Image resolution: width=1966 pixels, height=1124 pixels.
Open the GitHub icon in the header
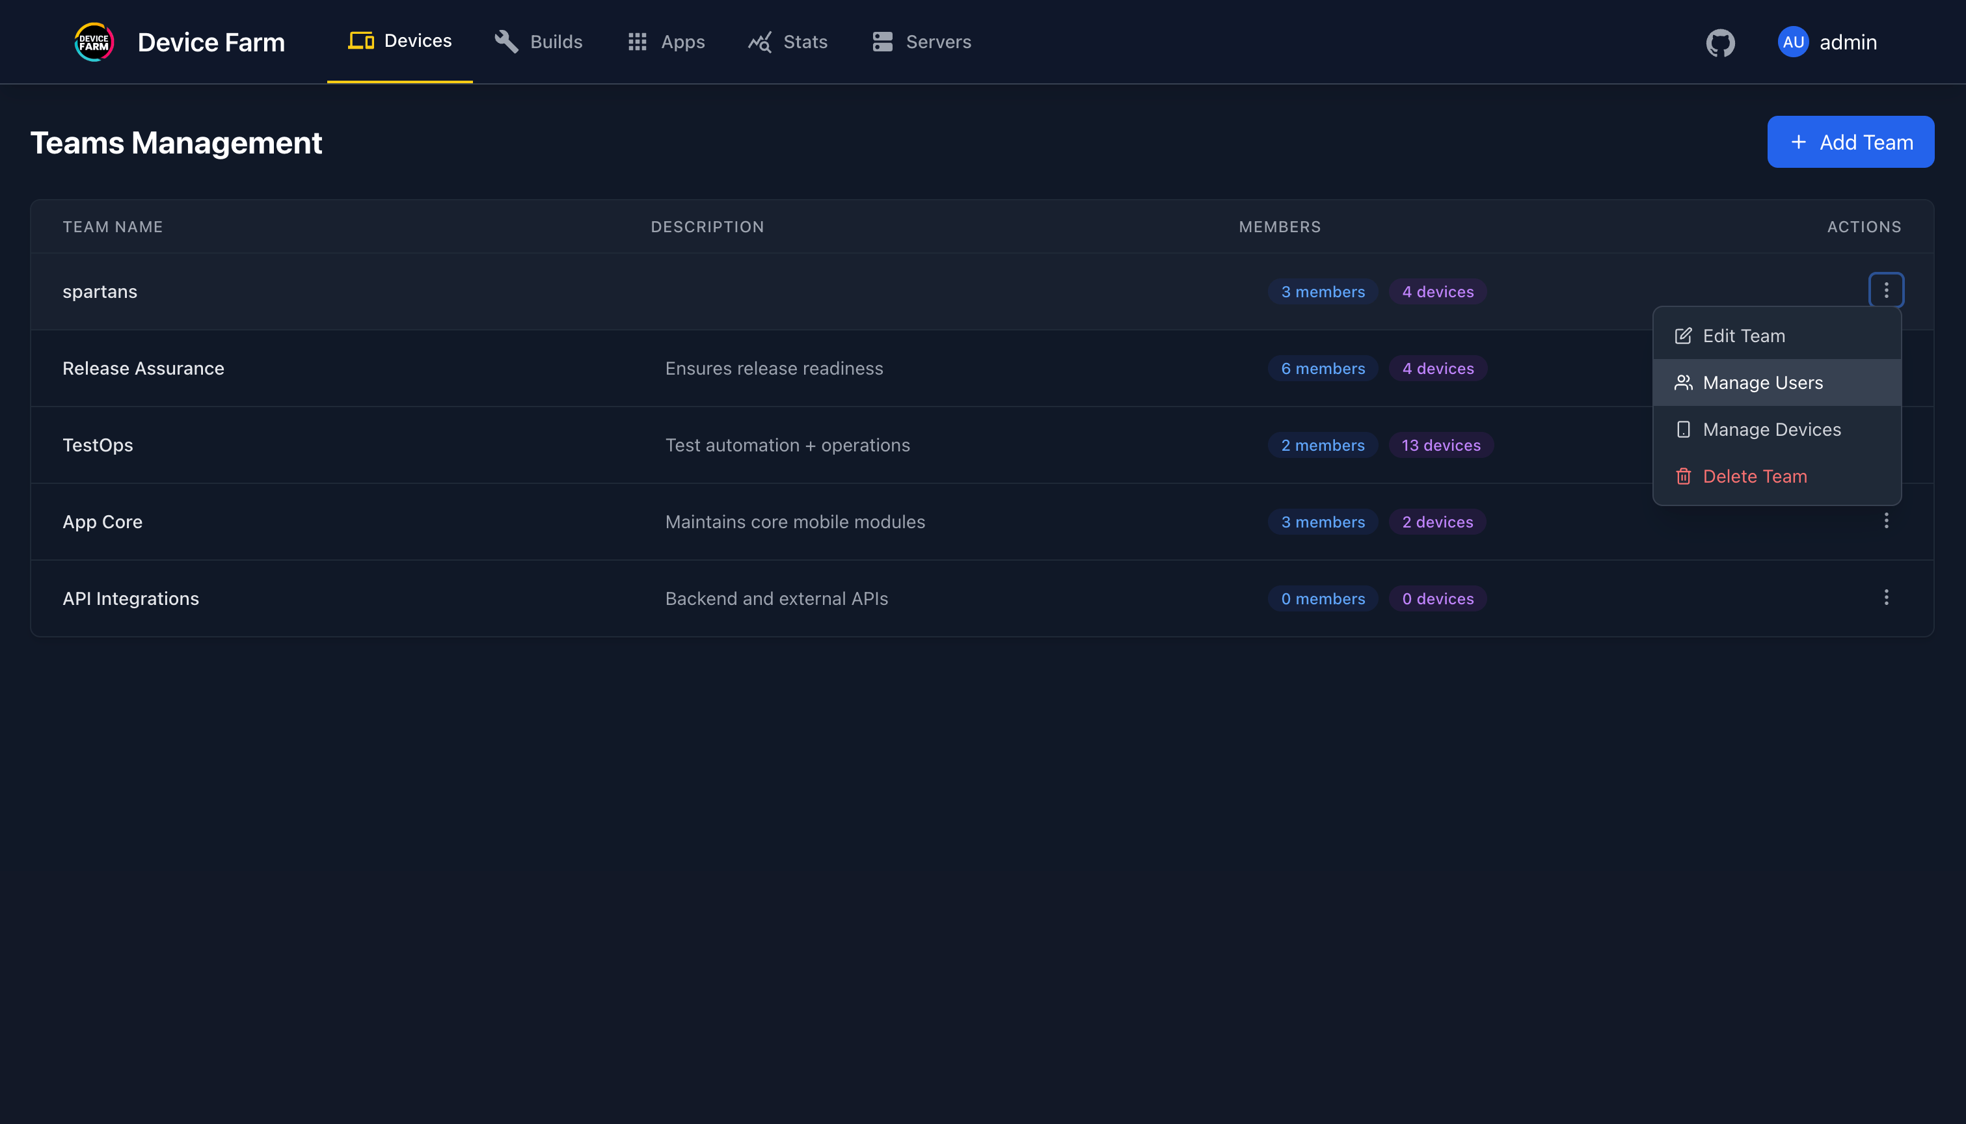coord(1721,42)
